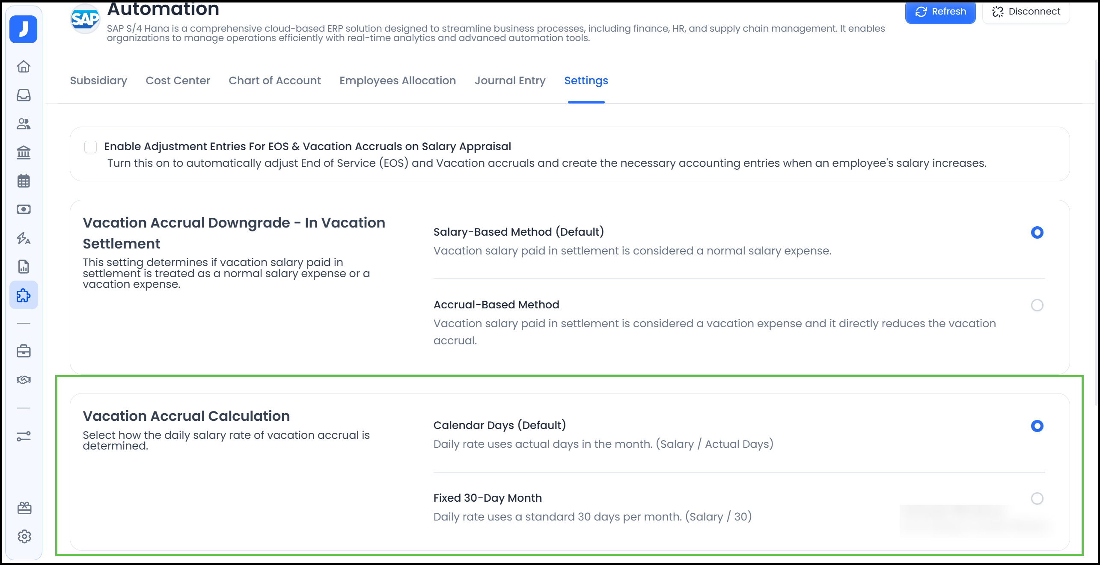
Task: Open the employees people icon
Action: [24, 124]
